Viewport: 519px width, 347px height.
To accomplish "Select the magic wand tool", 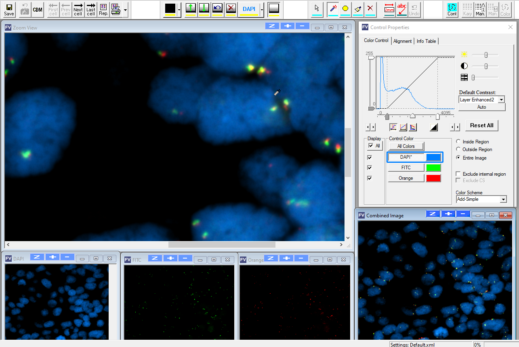I will [333, 10].
